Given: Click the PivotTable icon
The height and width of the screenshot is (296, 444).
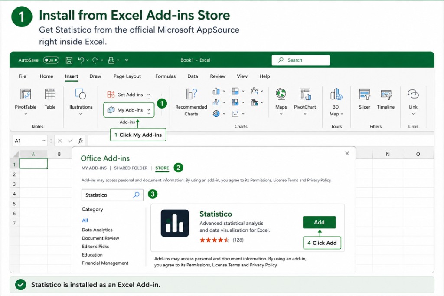Looking at the screenshot, I should tap(26, 94).
